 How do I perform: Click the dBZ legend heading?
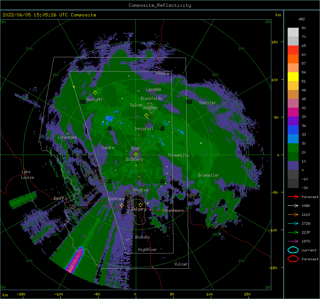coord(302,19)
